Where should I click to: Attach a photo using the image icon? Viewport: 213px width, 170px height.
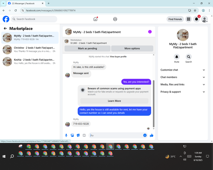click(72, 136)
